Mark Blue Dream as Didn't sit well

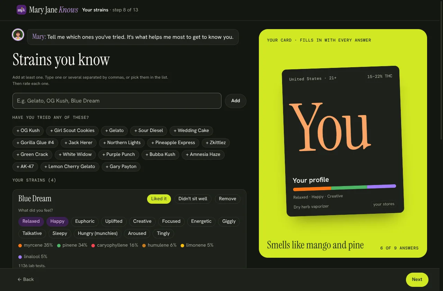pyautogui.click(x=193, y=199)
